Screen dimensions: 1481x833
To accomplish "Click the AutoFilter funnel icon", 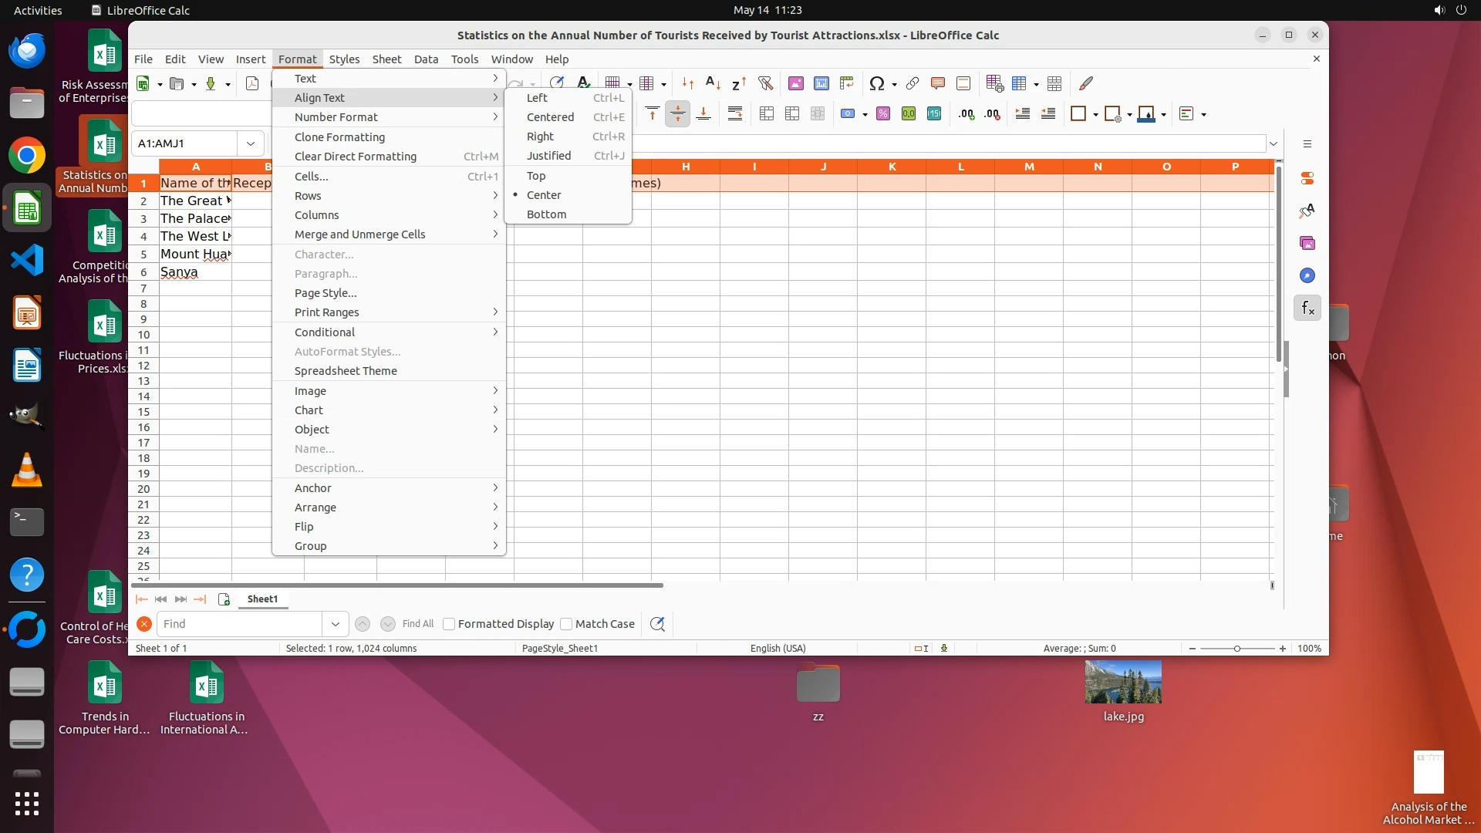I will [x=765, y=83].
